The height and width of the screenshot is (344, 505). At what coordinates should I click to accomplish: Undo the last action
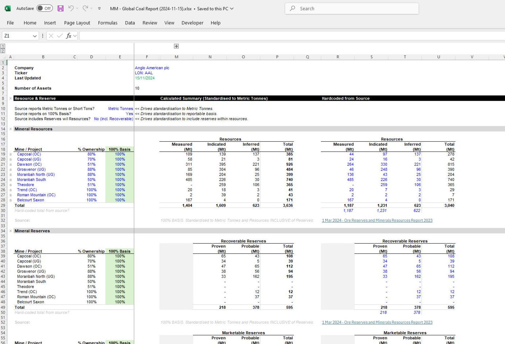(71, 8)
